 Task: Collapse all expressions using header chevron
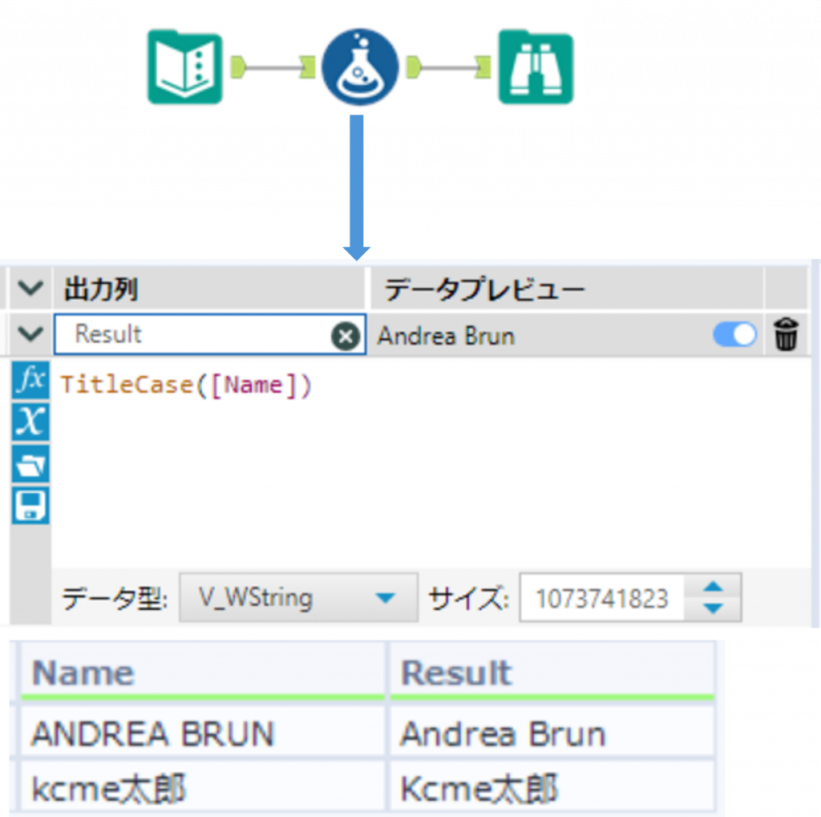tap(30, 289)
